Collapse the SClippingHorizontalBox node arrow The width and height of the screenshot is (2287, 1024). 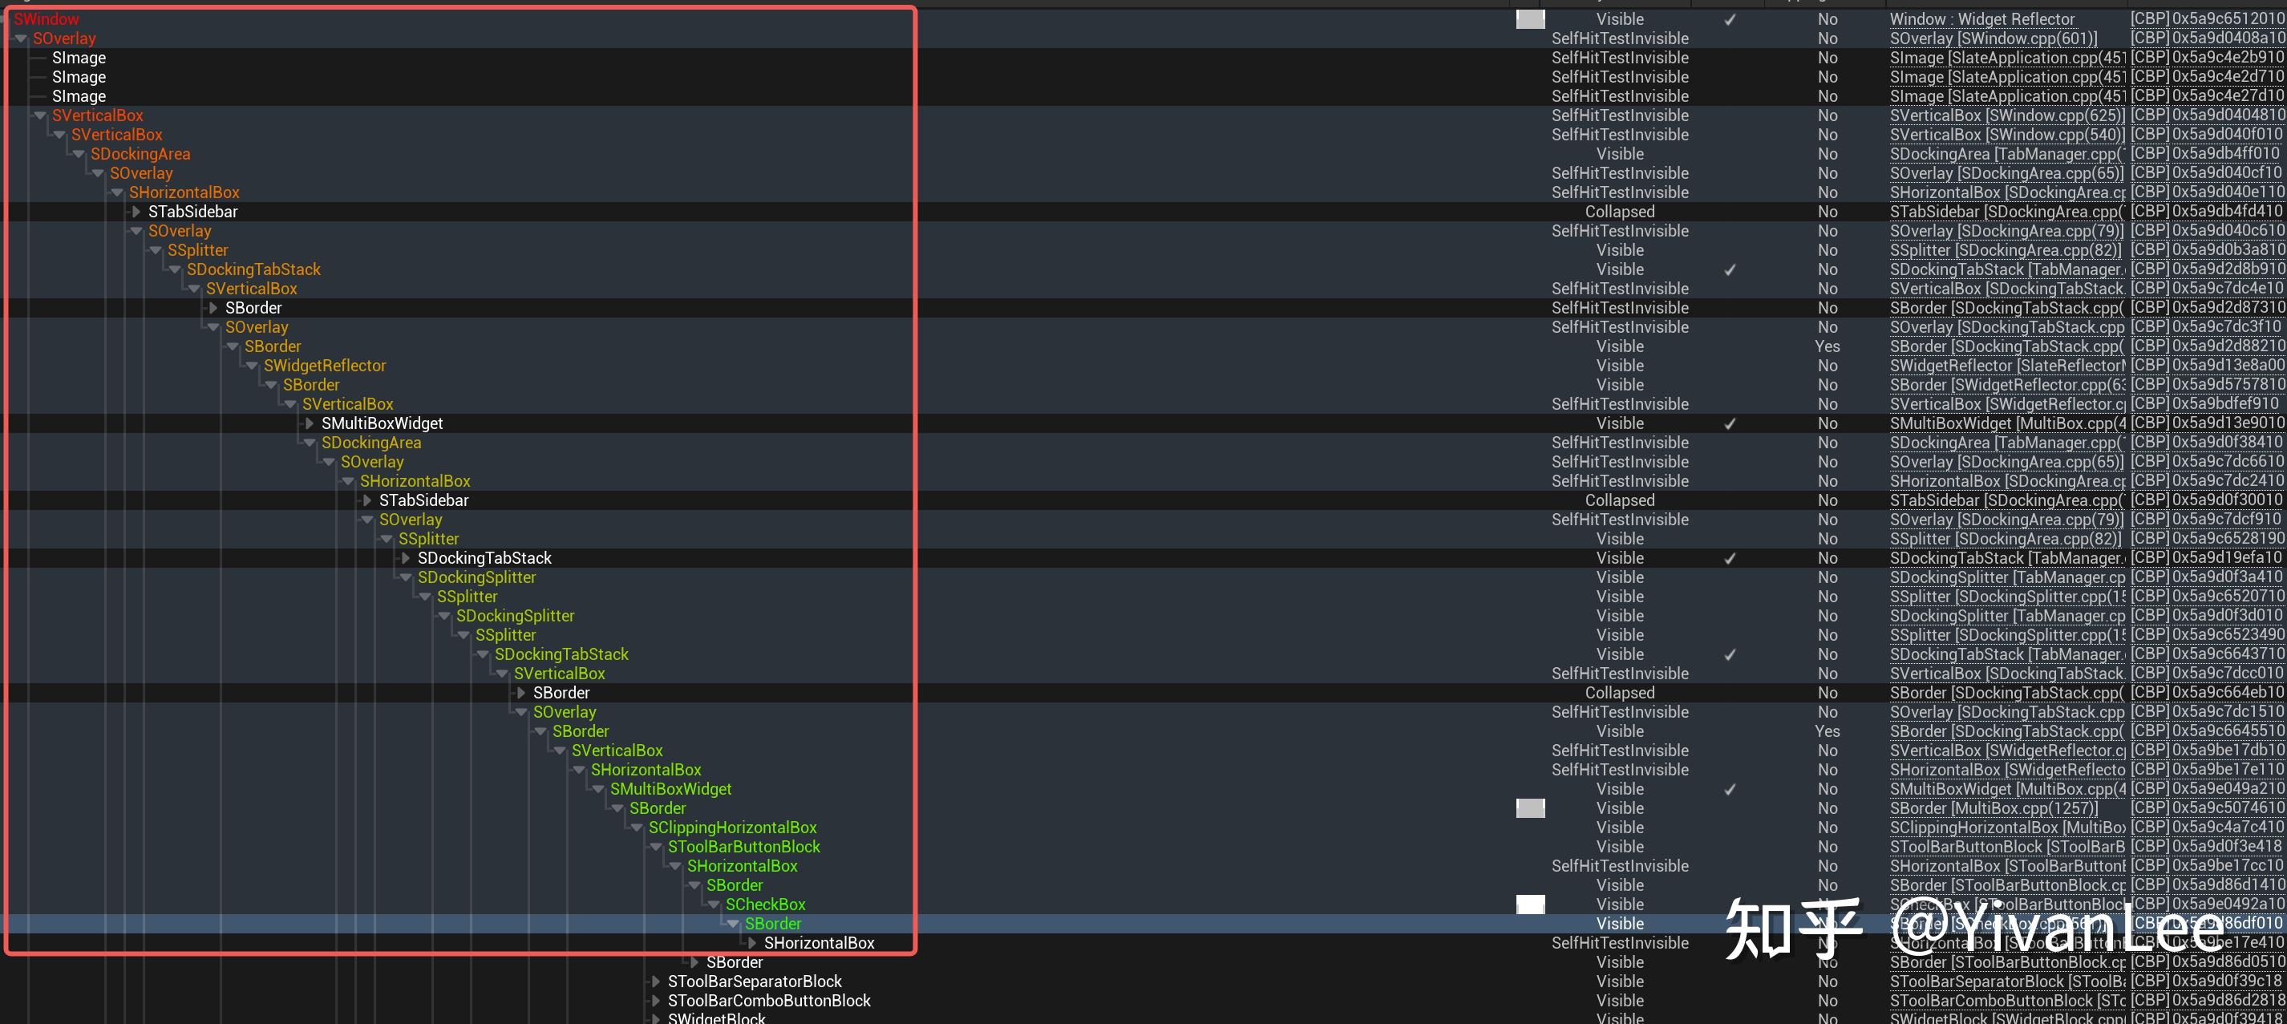(638, 828)
